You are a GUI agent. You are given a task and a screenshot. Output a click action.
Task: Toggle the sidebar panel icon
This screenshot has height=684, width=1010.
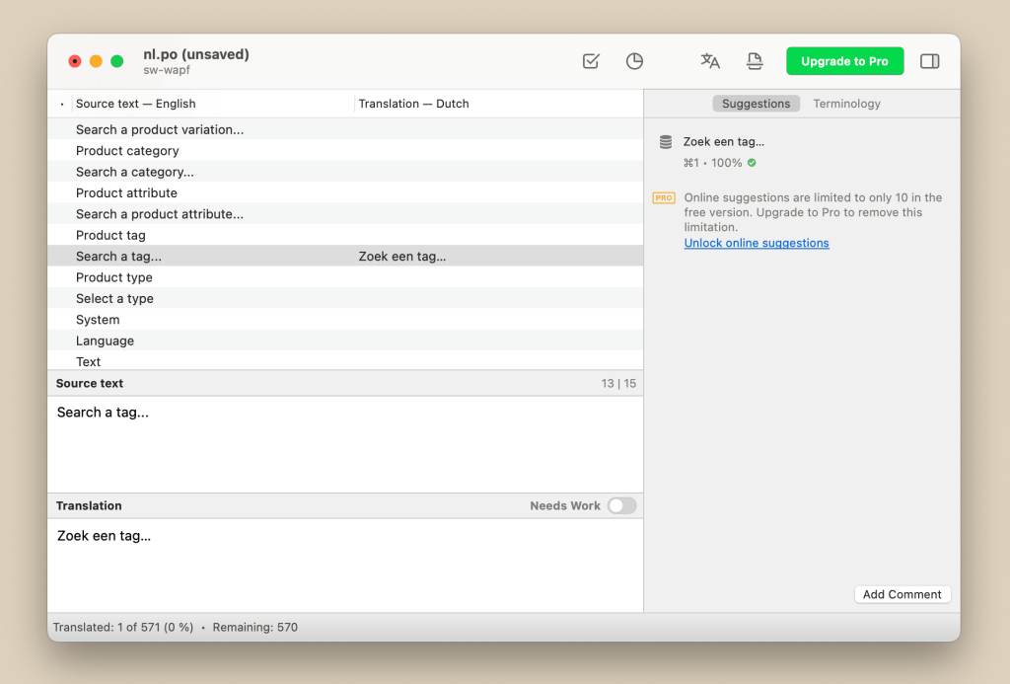[929, 60]
